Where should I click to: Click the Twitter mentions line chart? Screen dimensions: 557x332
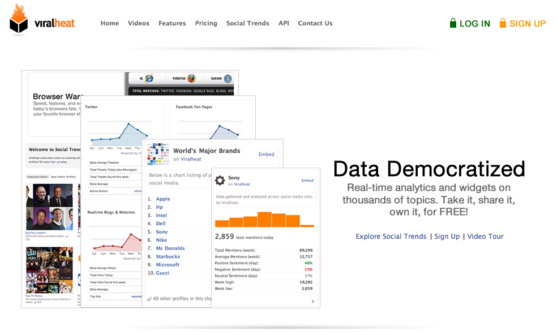click(119, 134)
